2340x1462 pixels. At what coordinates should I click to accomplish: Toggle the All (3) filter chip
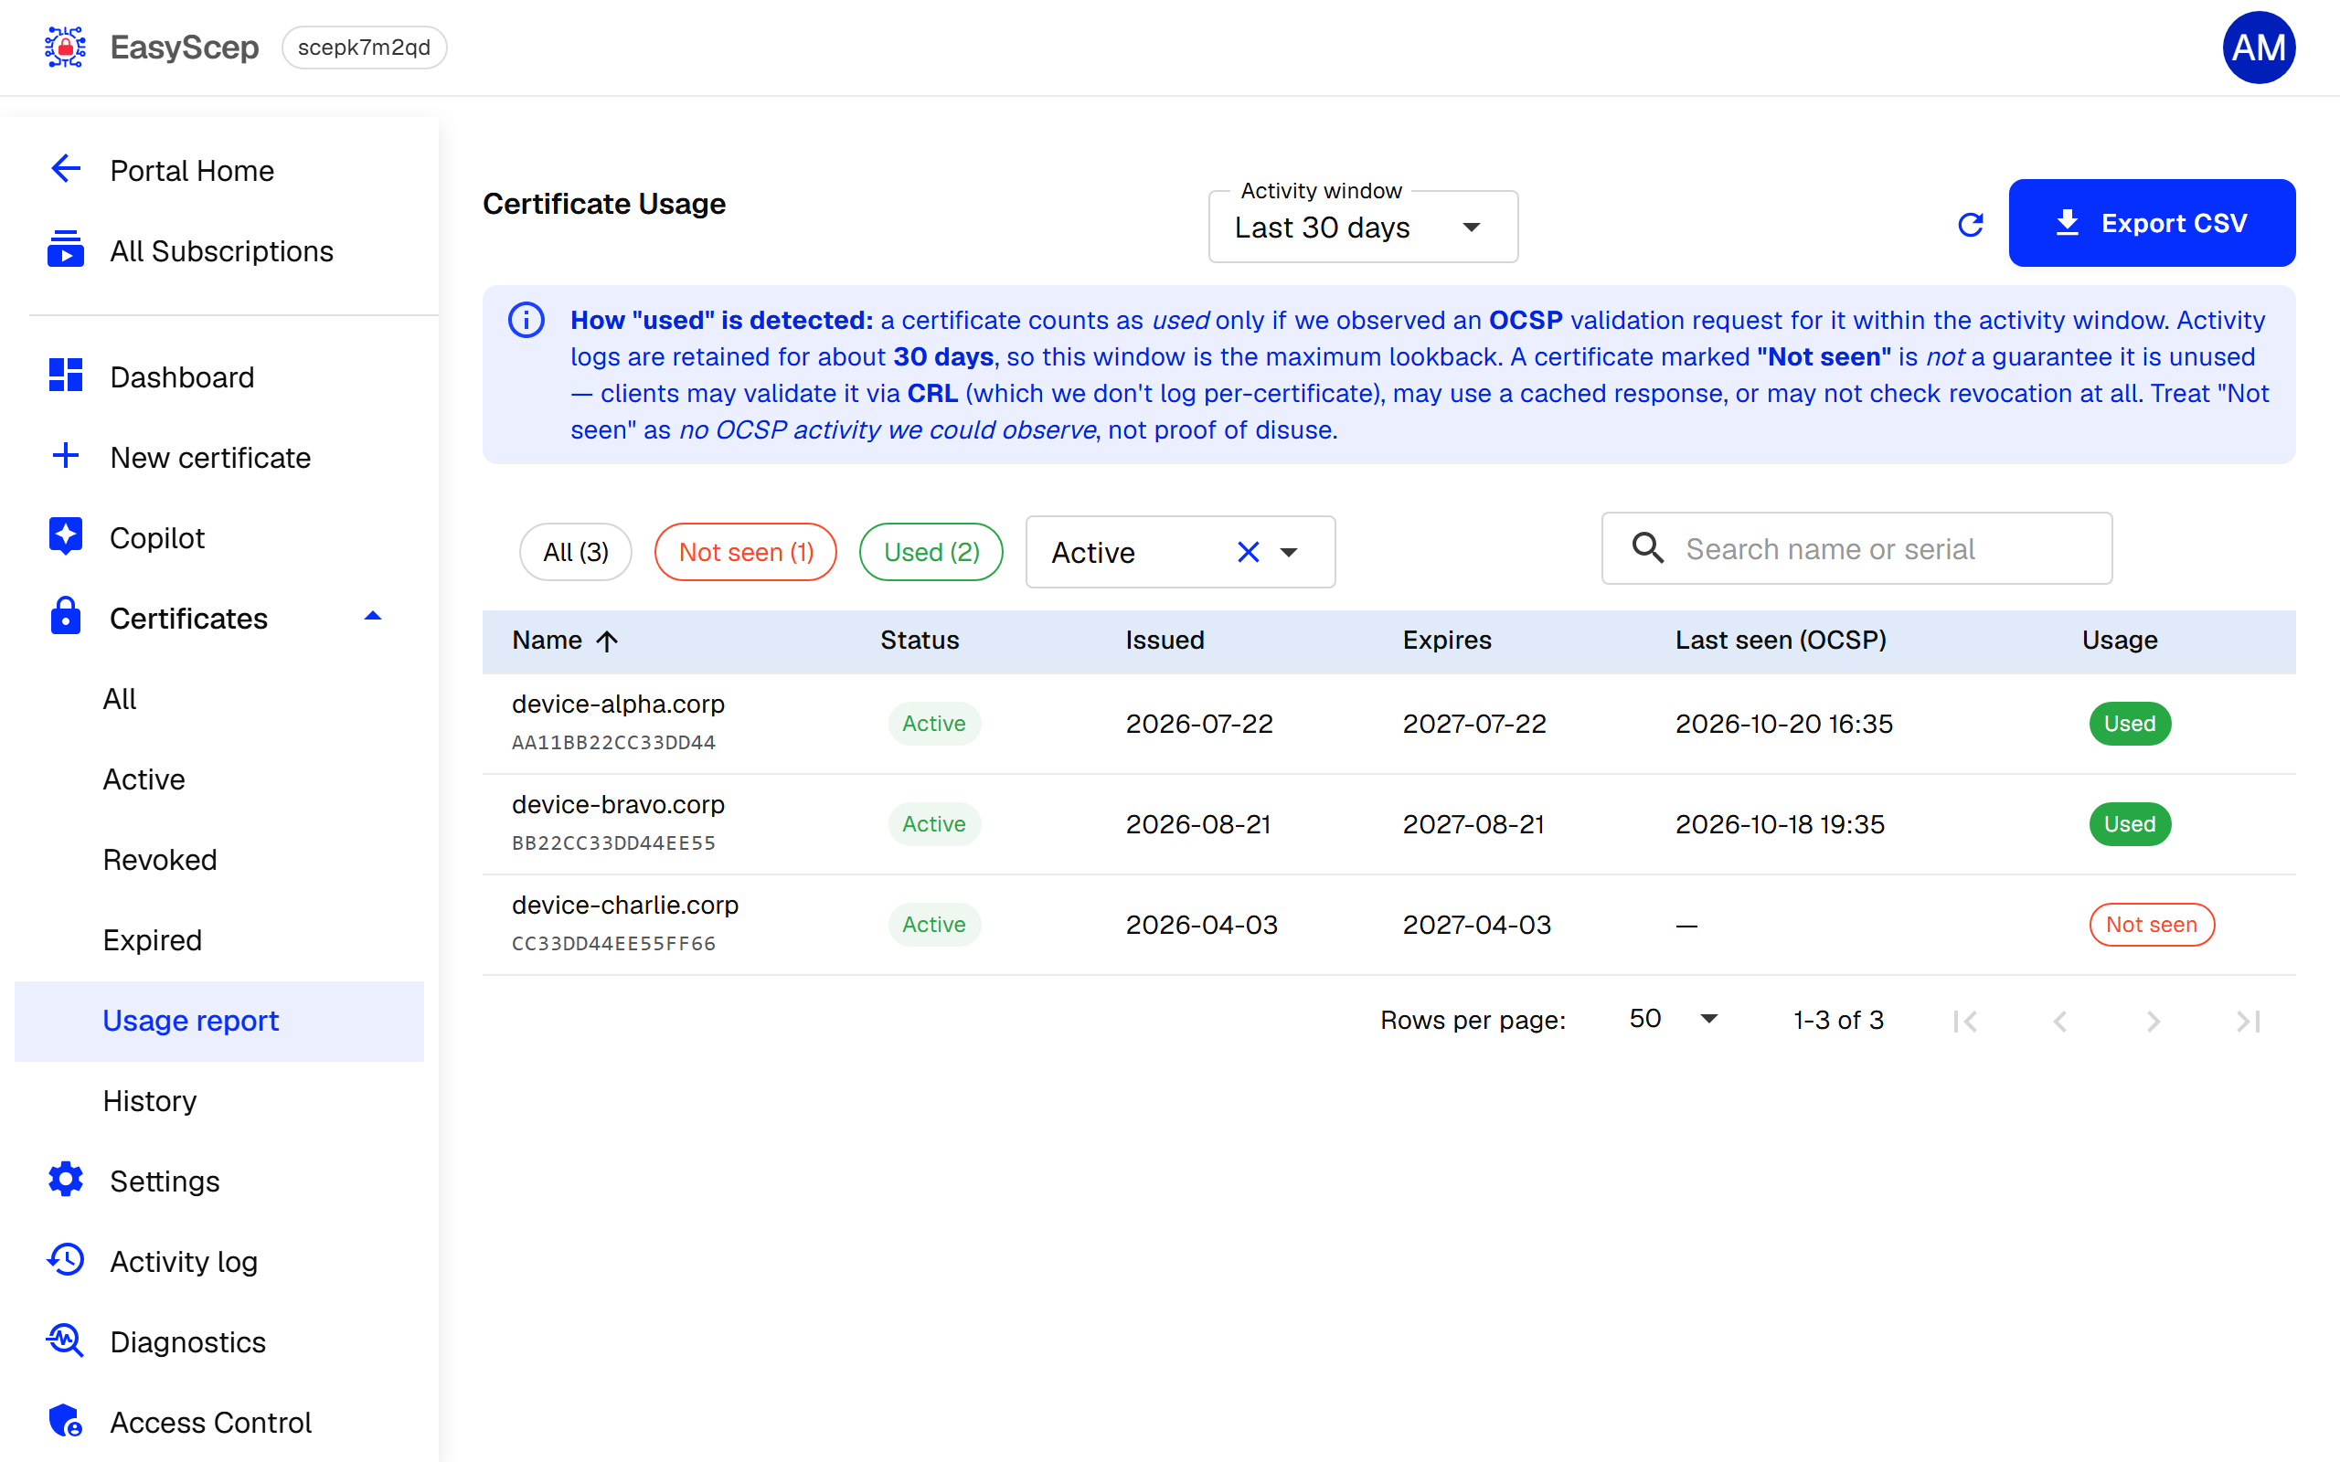coord(575,552)
